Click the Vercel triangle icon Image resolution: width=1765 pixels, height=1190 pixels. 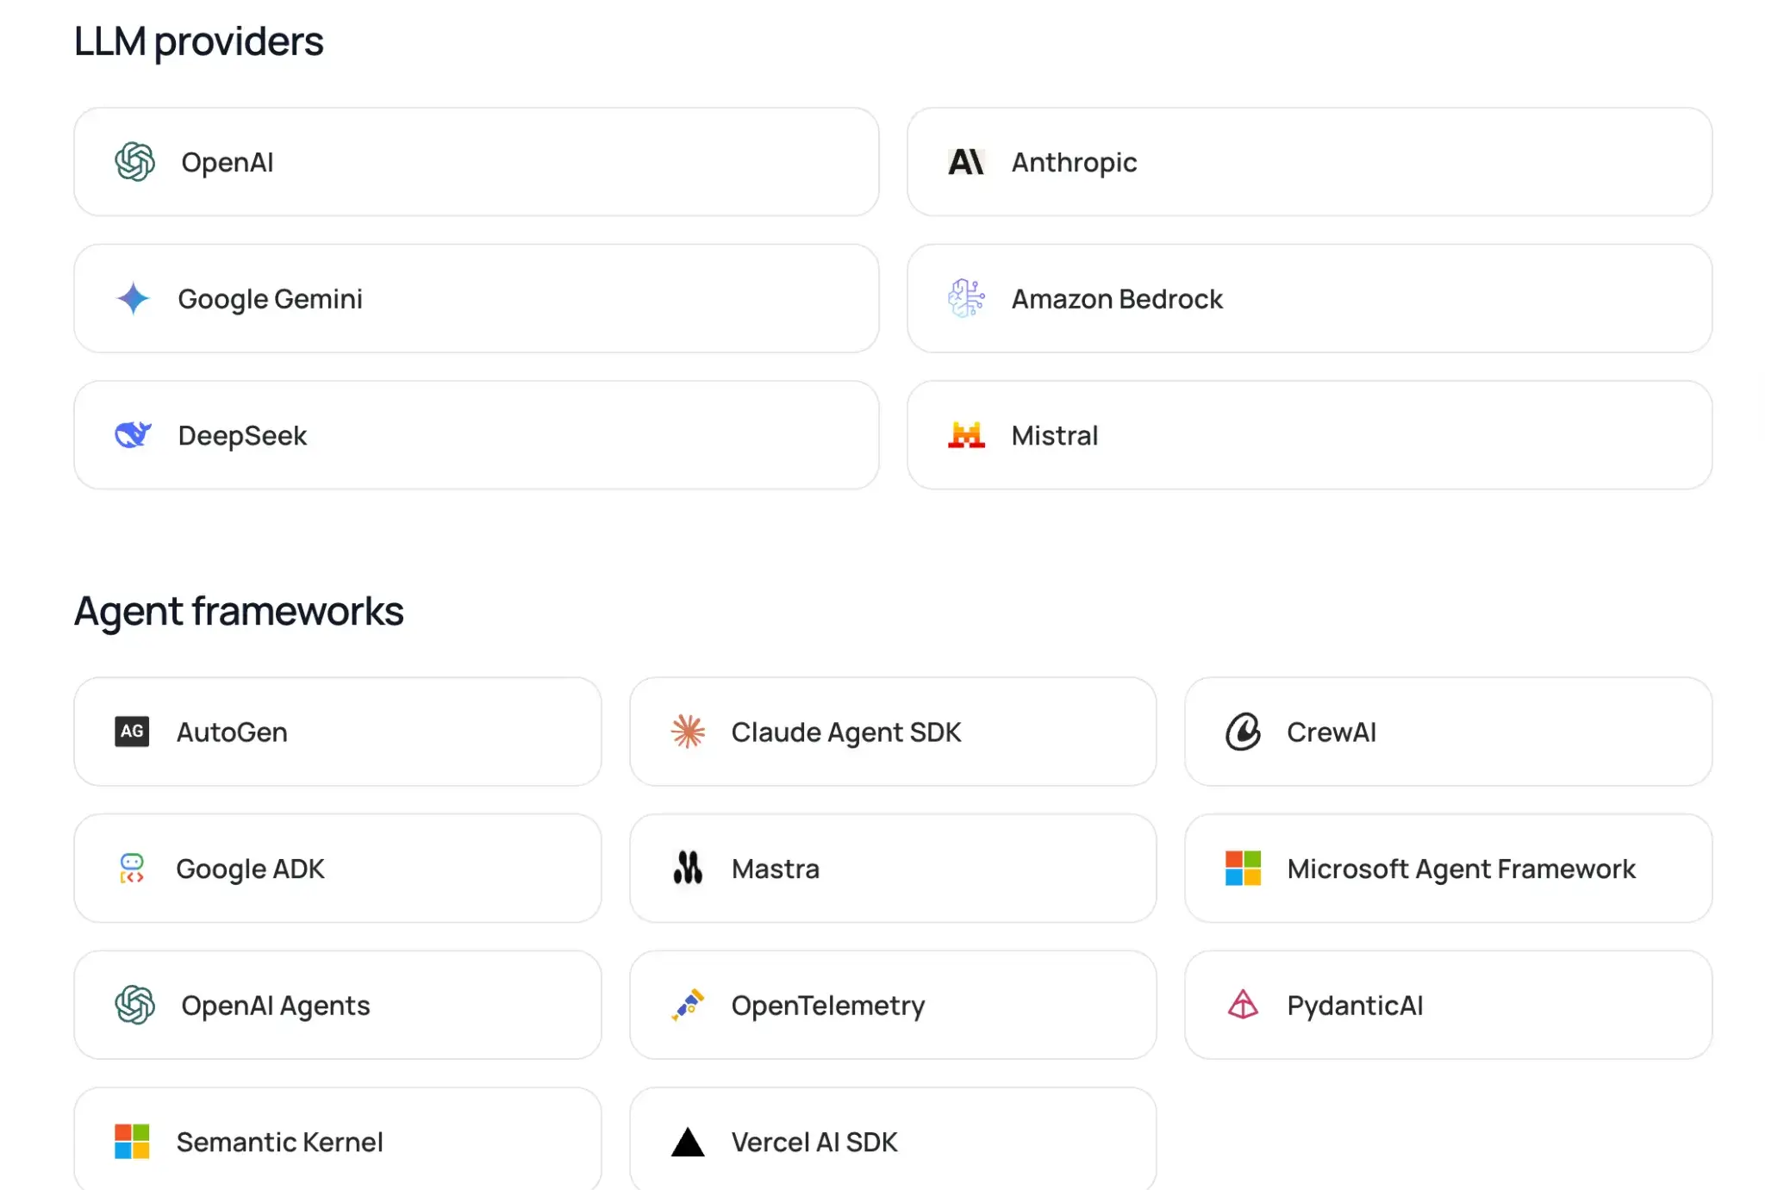[x=688, y=1142]
